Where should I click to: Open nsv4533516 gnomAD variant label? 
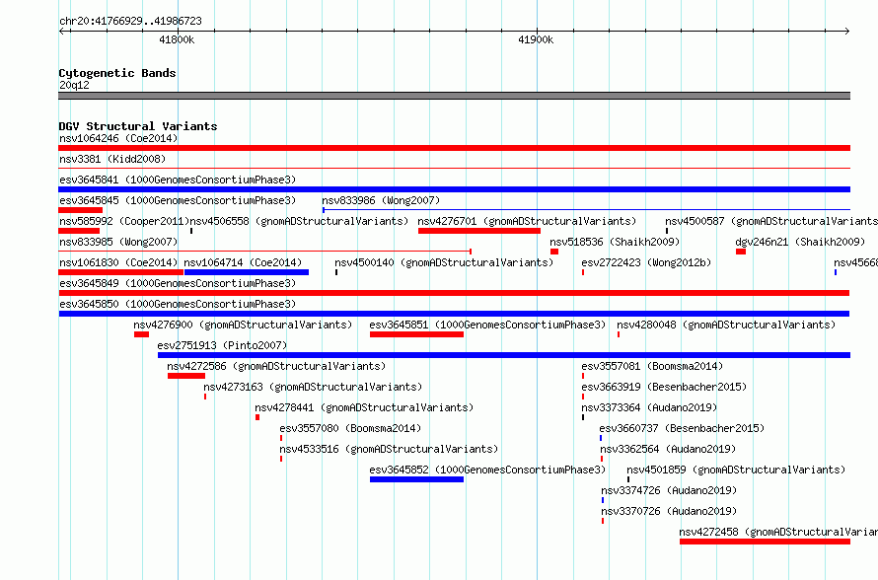pyautogui.click(x=389, y=449)
